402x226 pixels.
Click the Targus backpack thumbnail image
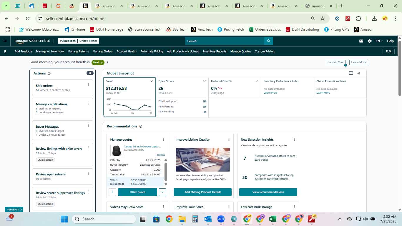coord(117,150)
